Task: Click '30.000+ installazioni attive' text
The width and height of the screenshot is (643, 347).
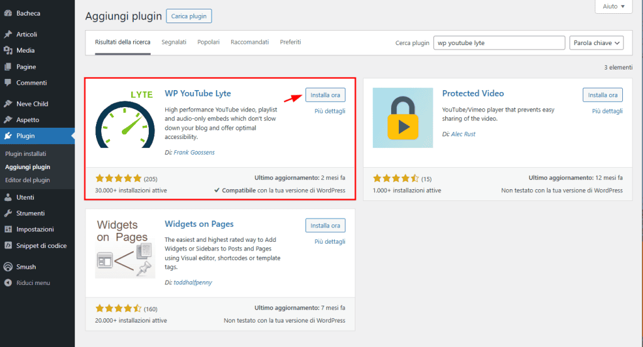Action: point(131,190)
